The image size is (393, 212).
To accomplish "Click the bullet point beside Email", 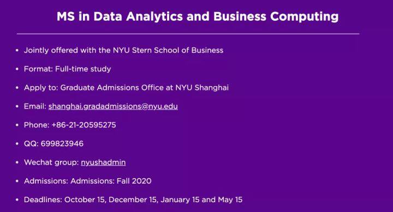I will click(17, 106).
